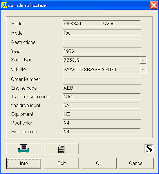Click the Year field showing 1998
Image resolution: width=159 pixels, height=174 pixels.
click(x=102, y=51)
